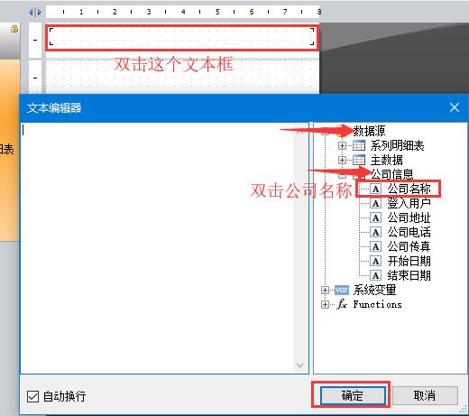Click the lock icon beside the band
This screenshot has width=469, height=416.
[14, 29]
